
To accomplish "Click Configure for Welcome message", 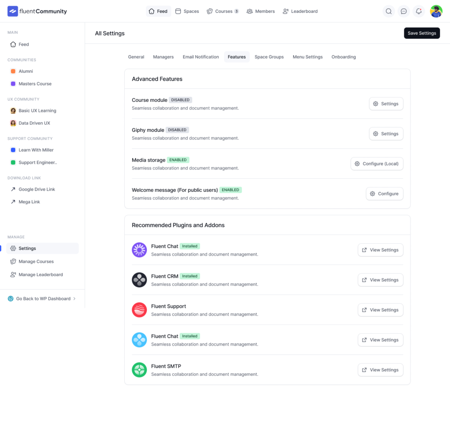I will pos(385,194).
